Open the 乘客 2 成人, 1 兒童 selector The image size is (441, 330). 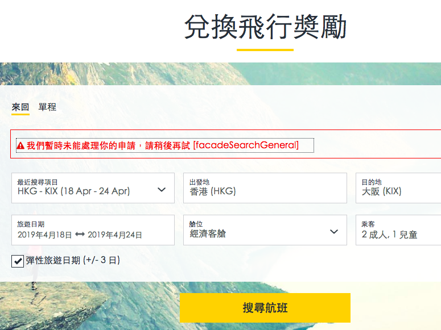click(x=398, y=230)
